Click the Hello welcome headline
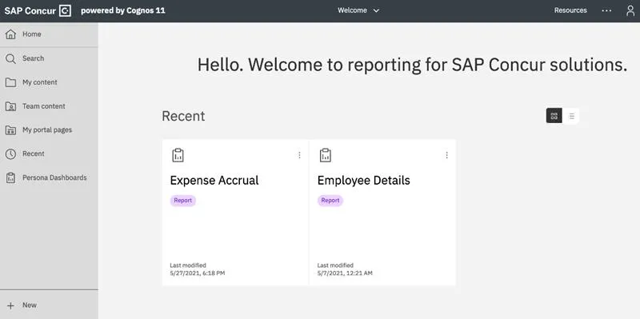This screenshot has height=319, width=640. [x=412, y=66]
